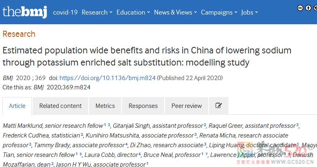Open the News & Views dropdown
317x167 pixels.
click(x=175, y=12)
